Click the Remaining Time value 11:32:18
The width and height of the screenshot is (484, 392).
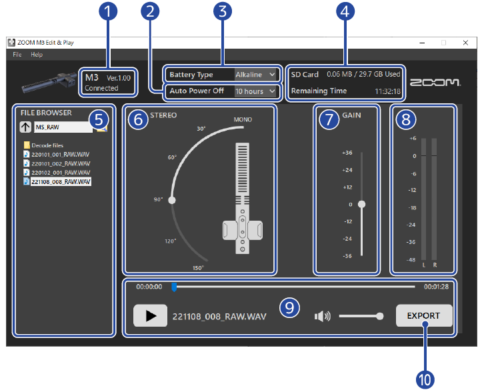tap(388, 91)
